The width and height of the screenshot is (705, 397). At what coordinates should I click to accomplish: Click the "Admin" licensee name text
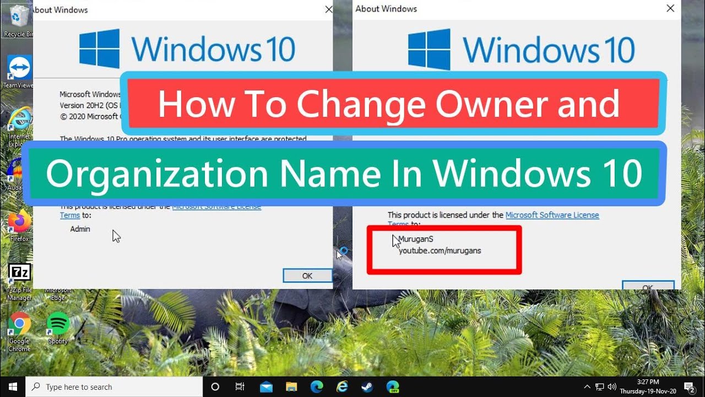click(80, 229)
